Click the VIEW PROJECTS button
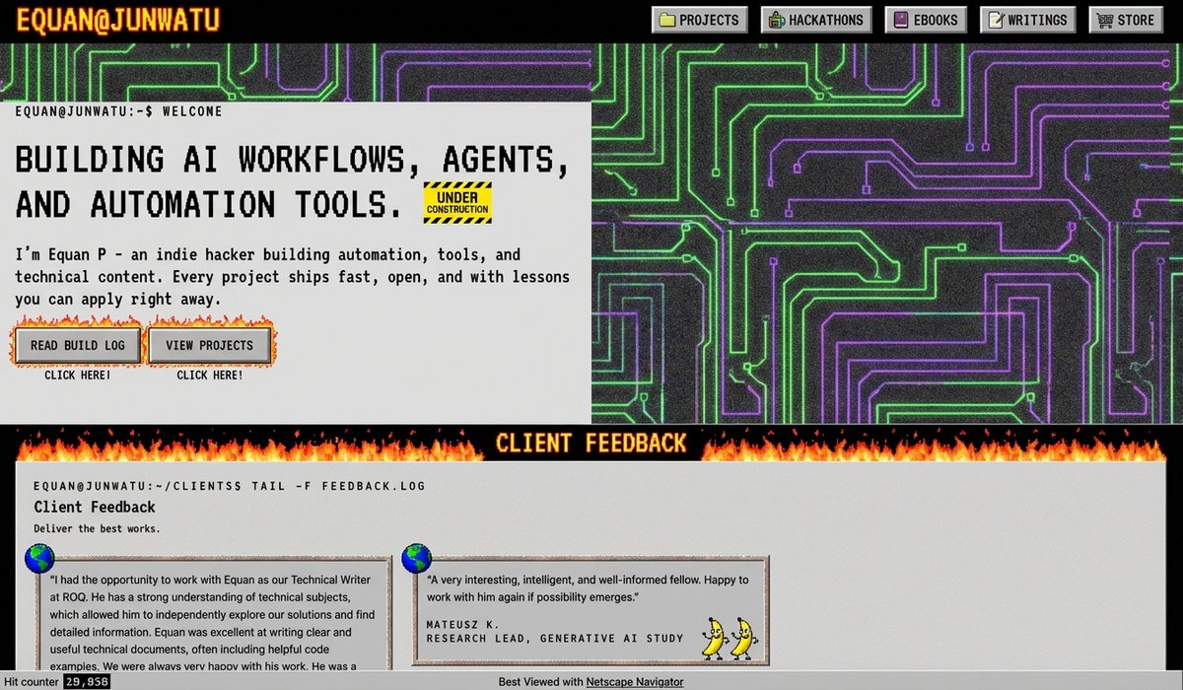This screenshot has height=690, width=1183. coord(210,345)
